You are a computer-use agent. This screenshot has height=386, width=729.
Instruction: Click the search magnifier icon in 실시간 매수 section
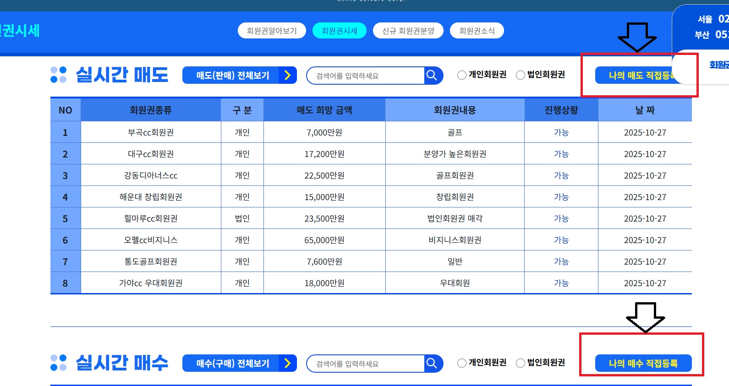[432, 363]
